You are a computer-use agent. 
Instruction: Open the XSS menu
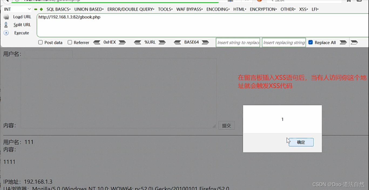click(303, 9)
